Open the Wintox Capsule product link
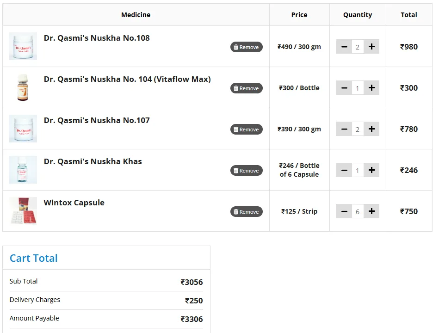439x333 pixels. click(74, 203)
